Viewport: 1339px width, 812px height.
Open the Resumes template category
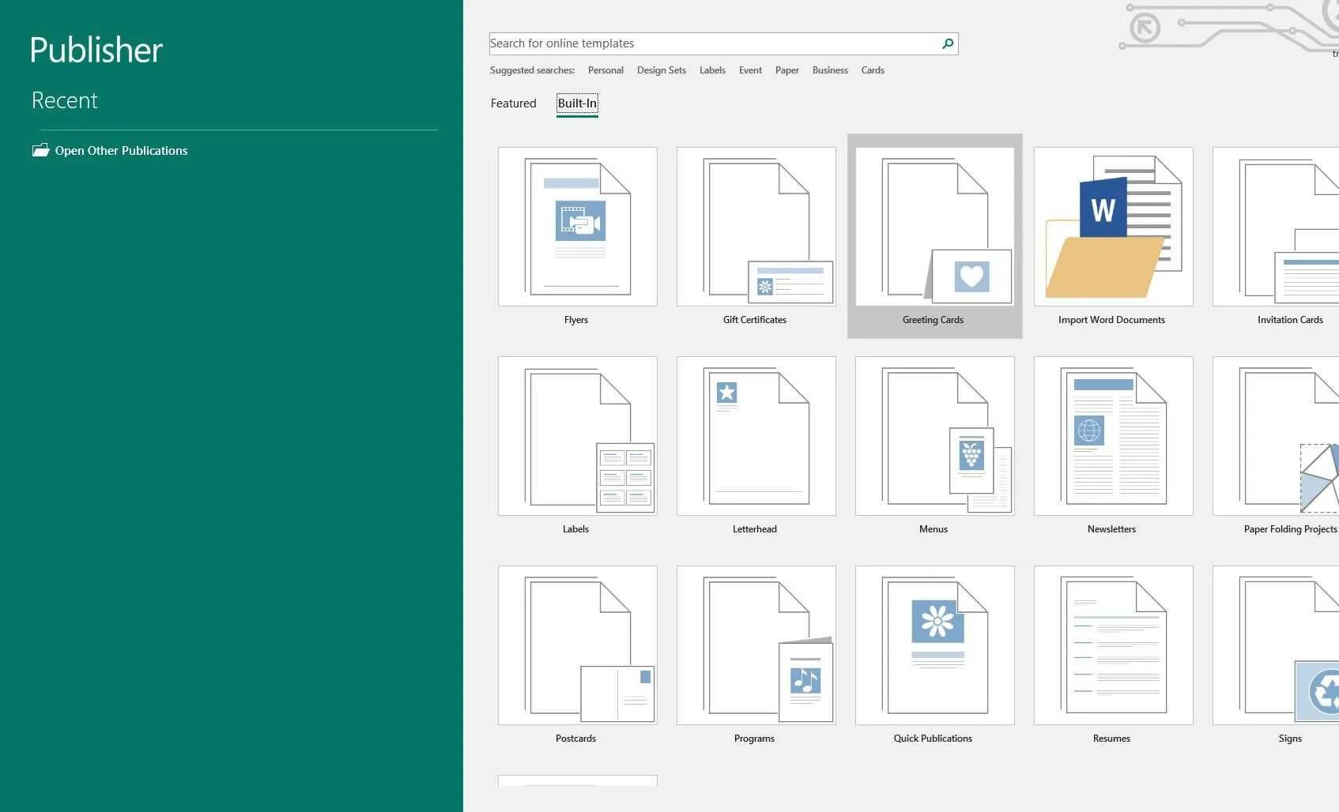pos(1113,645)
